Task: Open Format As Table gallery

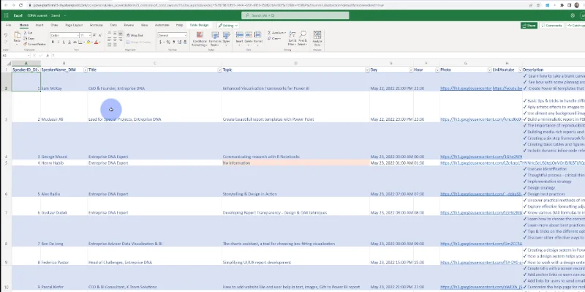Action: pos(215,39)
